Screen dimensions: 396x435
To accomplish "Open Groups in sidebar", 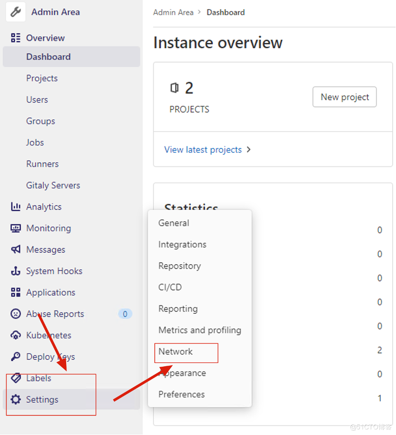I will [41, 121].
